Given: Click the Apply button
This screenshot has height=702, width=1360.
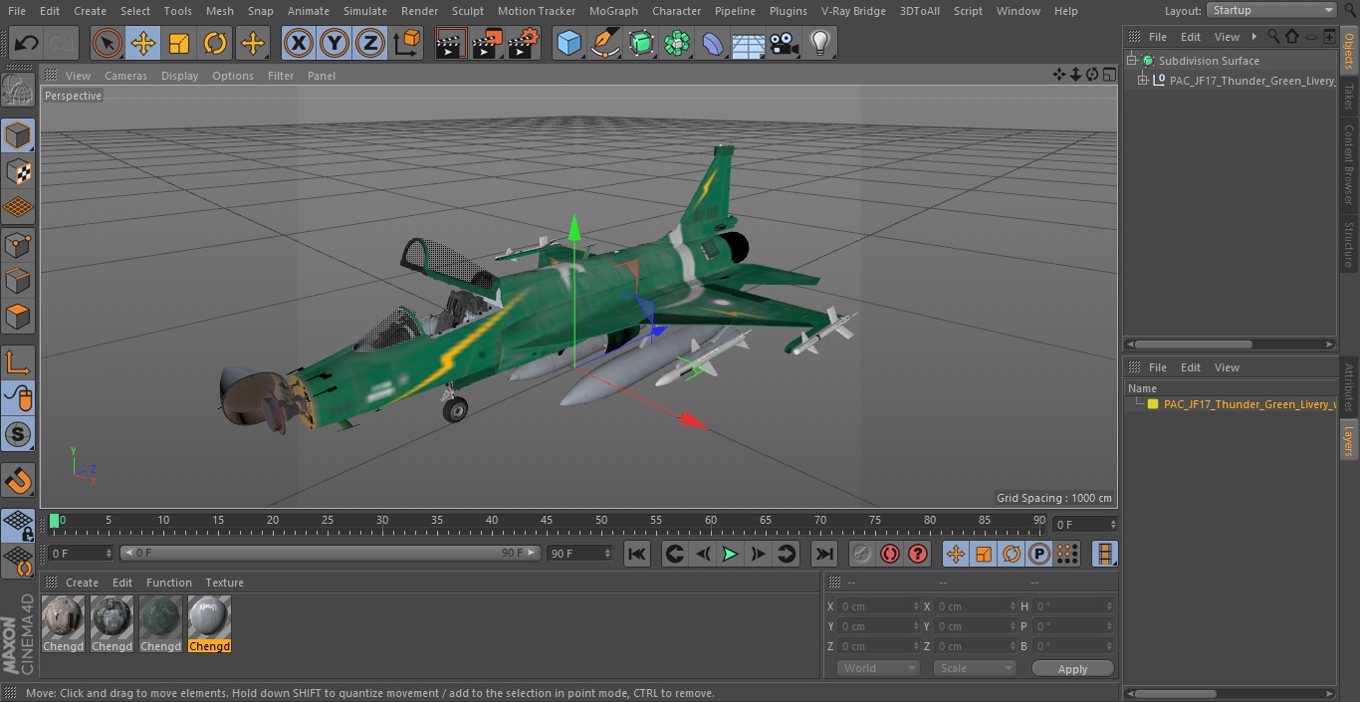Looking at the screenshot, I should tap(1072, 668).
